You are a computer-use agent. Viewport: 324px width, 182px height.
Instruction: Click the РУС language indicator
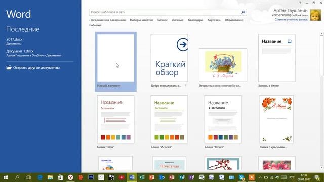(292, 177)
